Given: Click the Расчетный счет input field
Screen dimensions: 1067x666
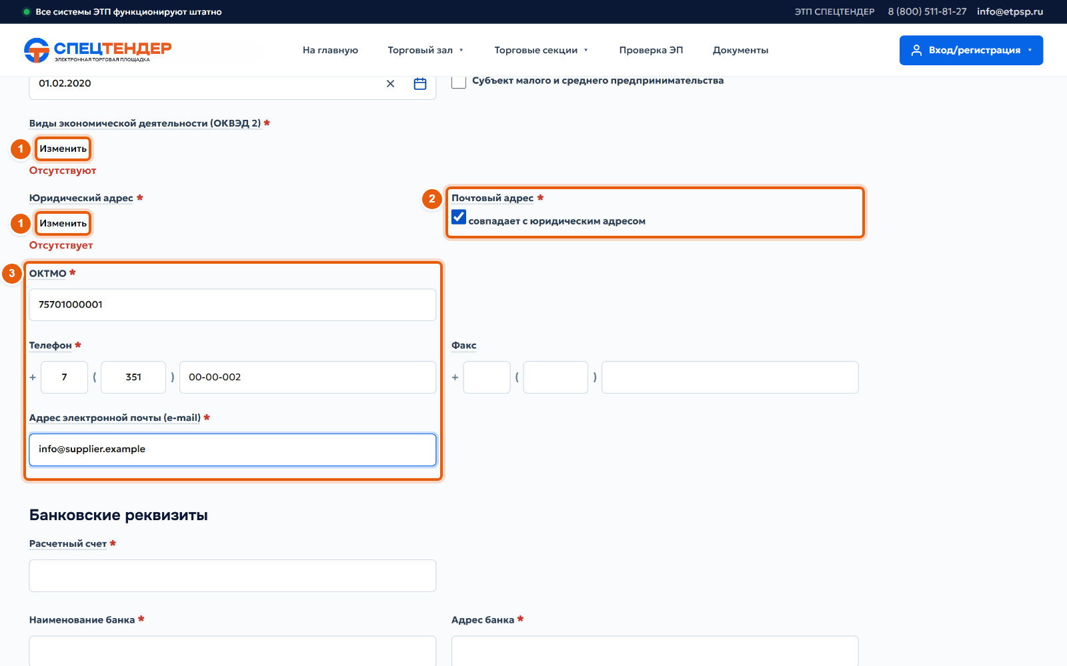Looking at the screenshot, I should pyautogui.click(x=233, y=575).
